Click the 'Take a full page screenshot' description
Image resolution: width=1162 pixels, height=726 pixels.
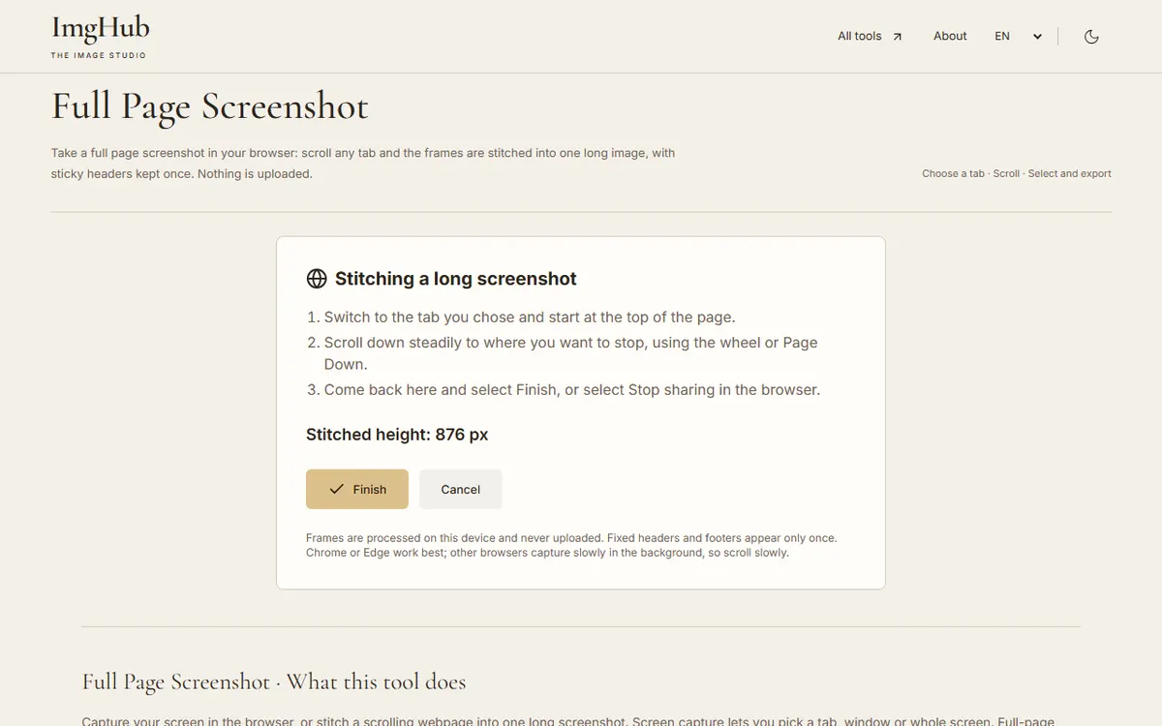pyautogui.click(x=363, y=164)
